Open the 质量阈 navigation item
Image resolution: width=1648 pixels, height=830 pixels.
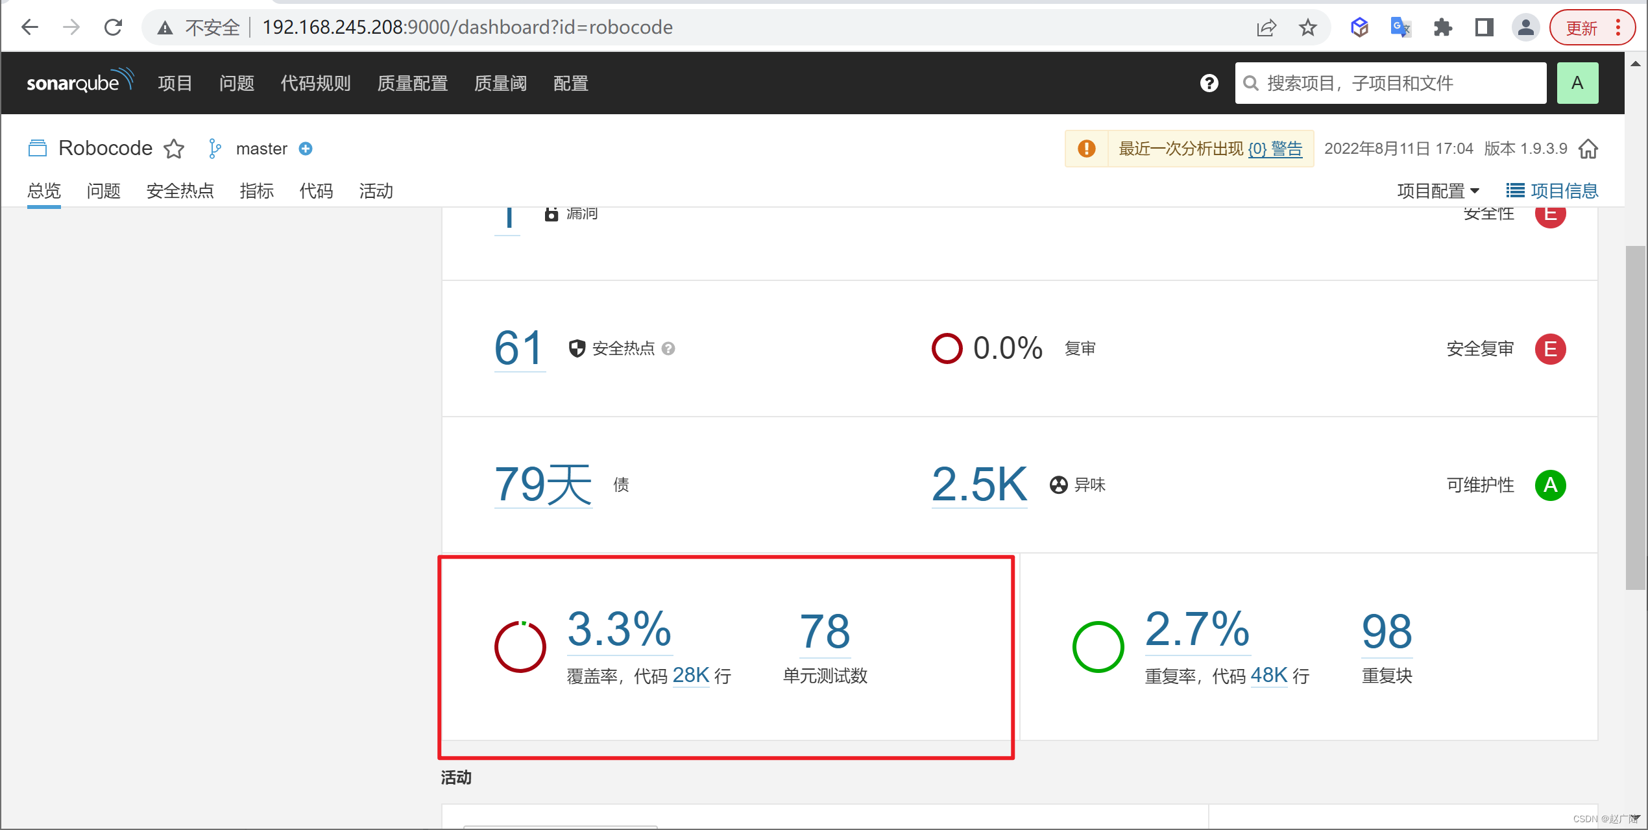coord(500,83)
